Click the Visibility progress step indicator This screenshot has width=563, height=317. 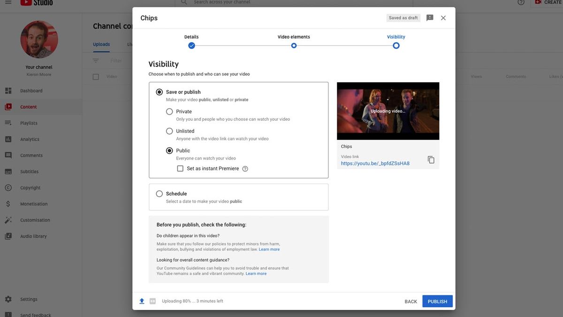point(396,45)
